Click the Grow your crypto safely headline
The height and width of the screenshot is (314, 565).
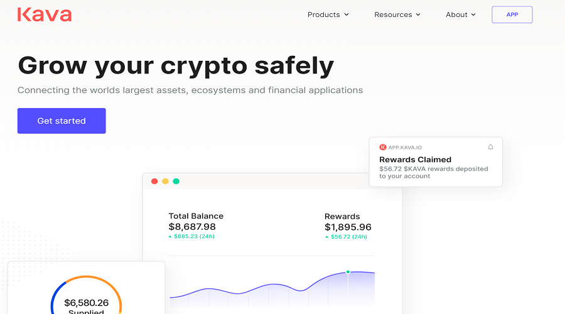coord(176,66)
